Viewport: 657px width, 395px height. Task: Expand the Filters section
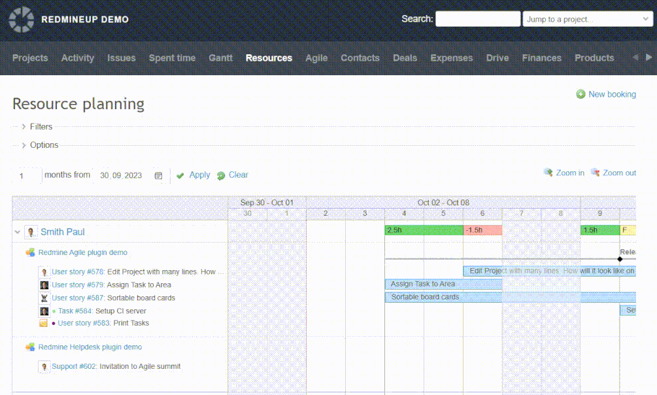(x=24, y=127)
